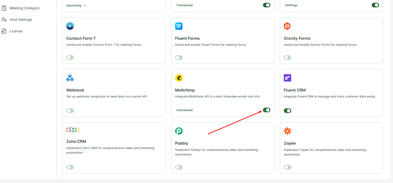Click the Fluent CRM purple icon
This screenshot has width=393, height=183.
tap(287, 78)
